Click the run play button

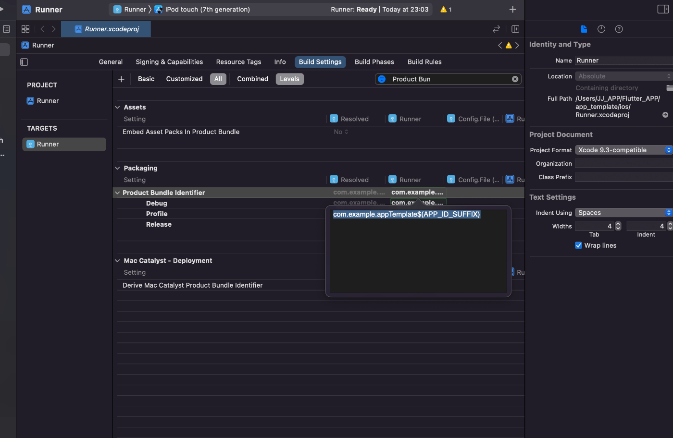pyautogui.click(x=1, y=9)
